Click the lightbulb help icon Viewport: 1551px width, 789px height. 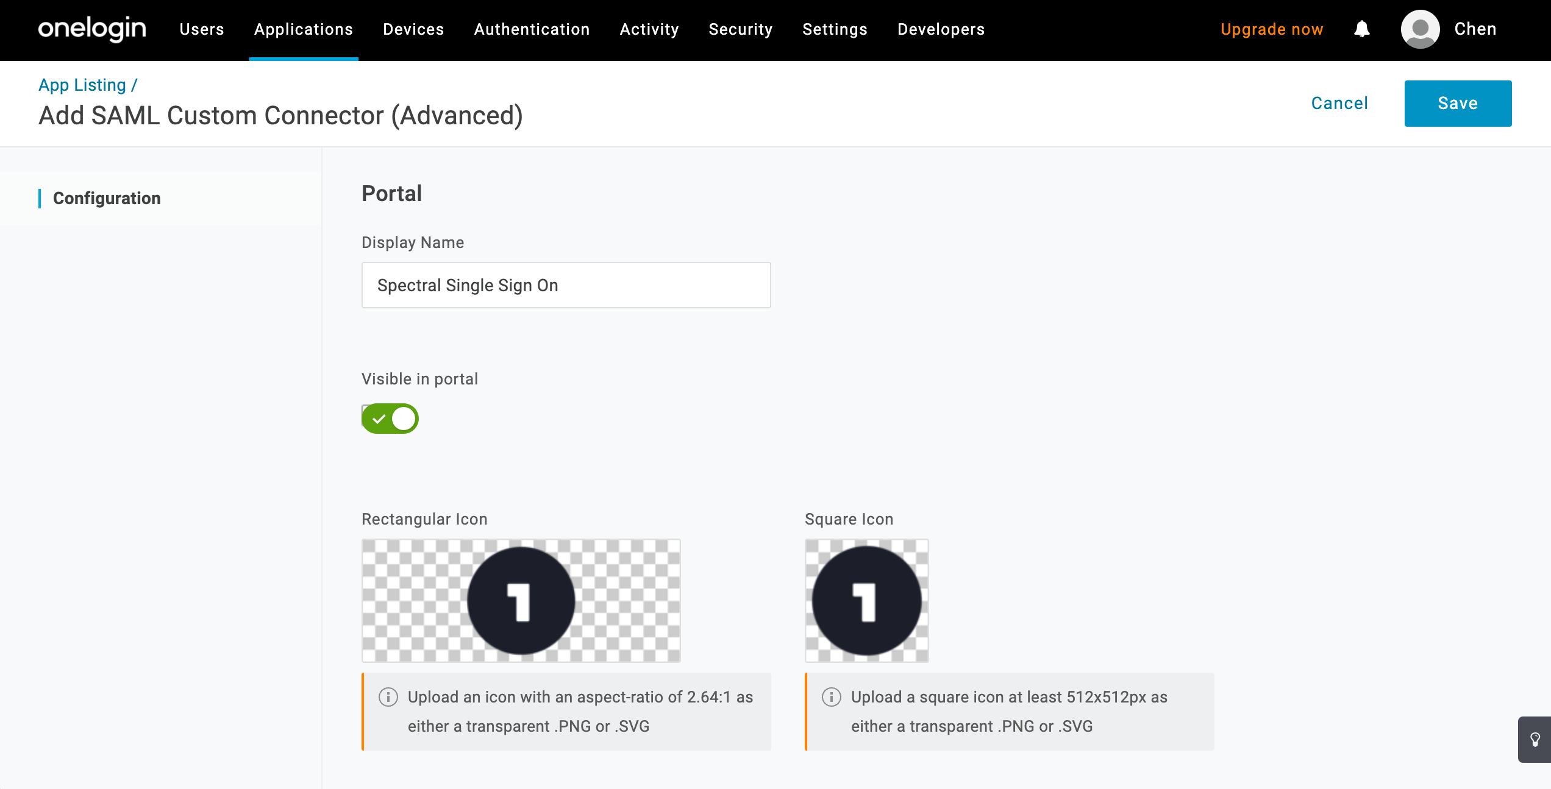coord(1535,740)
